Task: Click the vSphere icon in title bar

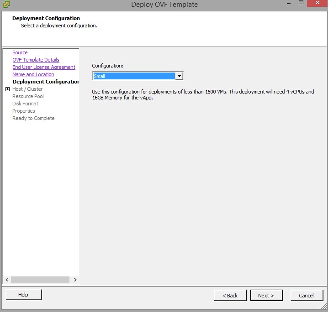Action: 6,5
